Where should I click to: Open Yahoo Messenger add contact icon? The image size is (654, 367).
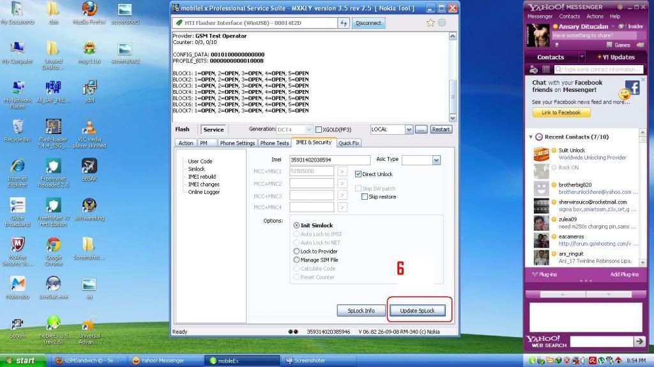(533, 69)
